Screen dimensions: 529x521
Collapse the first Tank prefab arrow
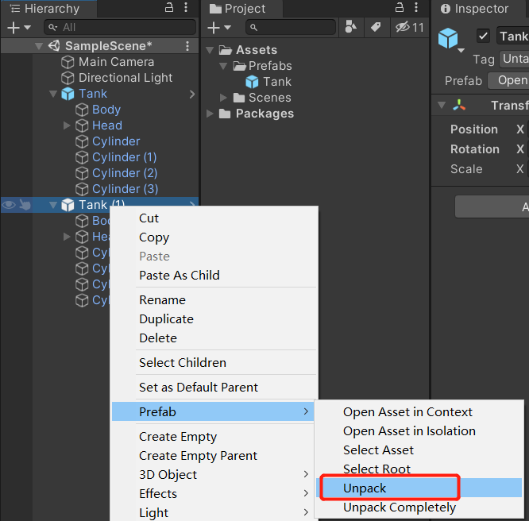tap(53, 94)
